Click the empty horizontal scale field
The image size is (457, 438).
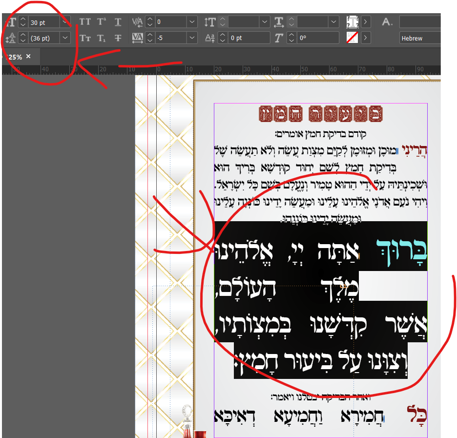pos(313,22)
